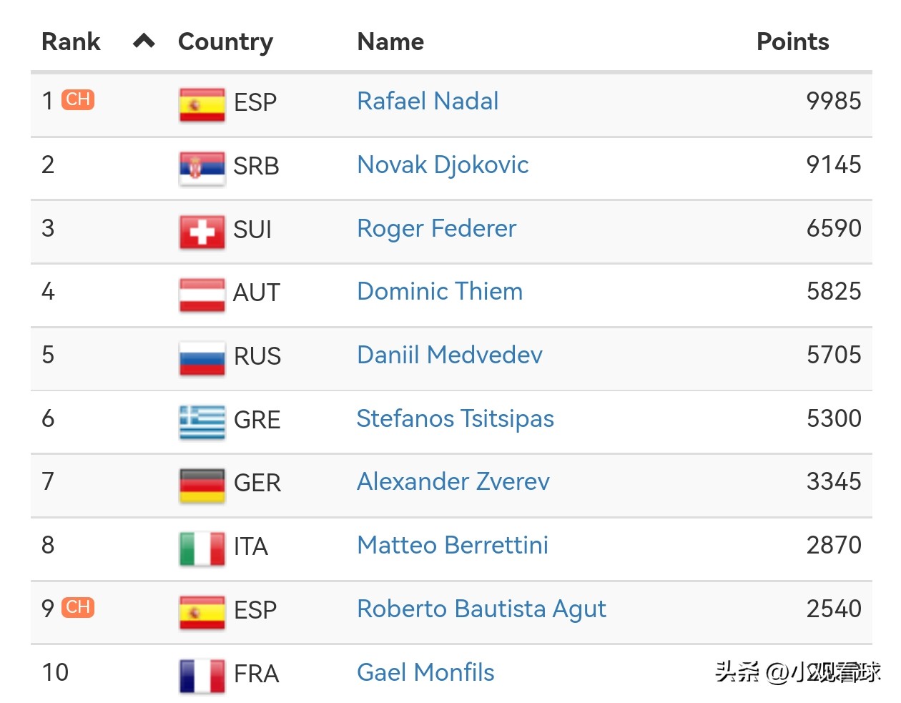Click the Switzerland flag icon

[x=202, y=232]
